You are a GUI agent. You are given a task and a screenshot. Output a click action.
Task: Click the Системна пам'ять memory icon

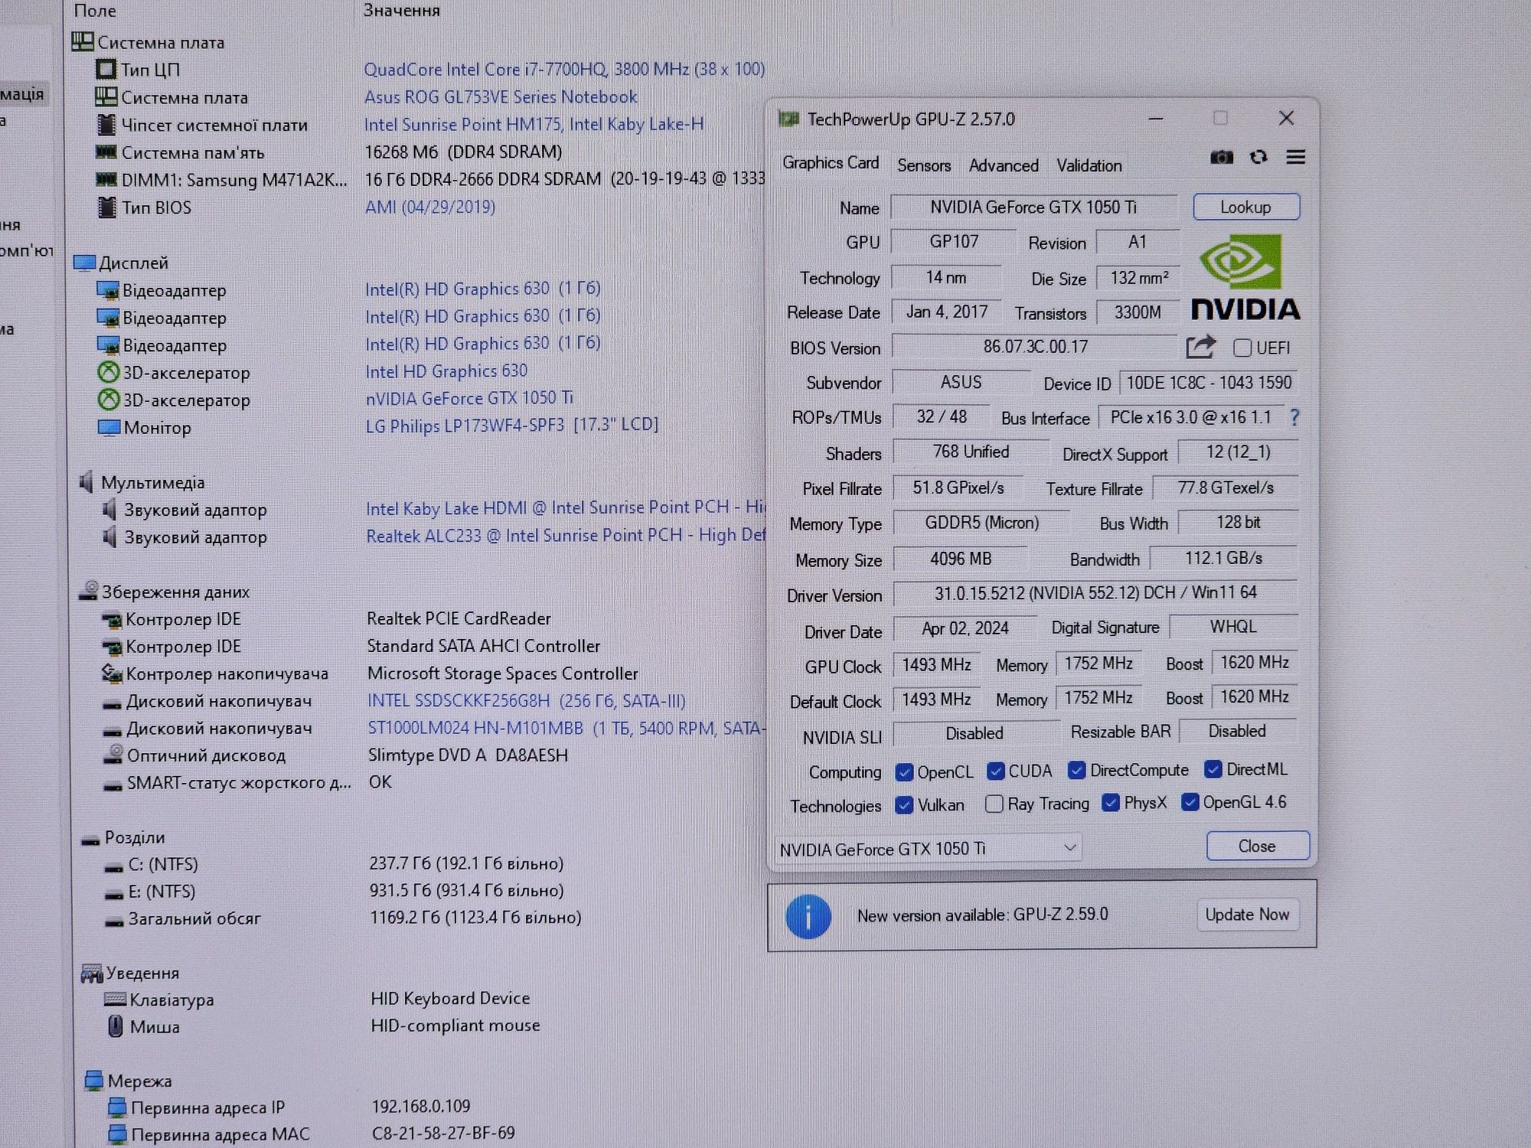tap(106, 152)
